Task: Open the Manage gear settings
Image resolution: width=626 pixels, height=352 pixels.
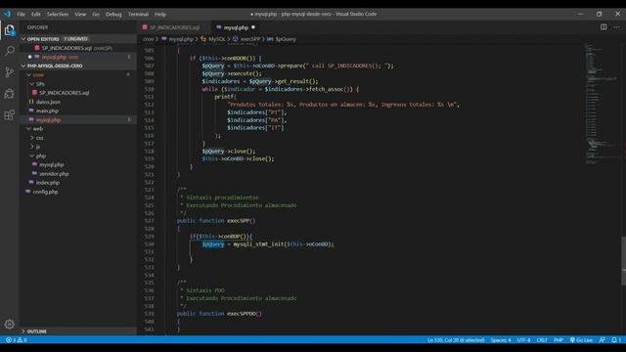Action: [x=9, y=324]
